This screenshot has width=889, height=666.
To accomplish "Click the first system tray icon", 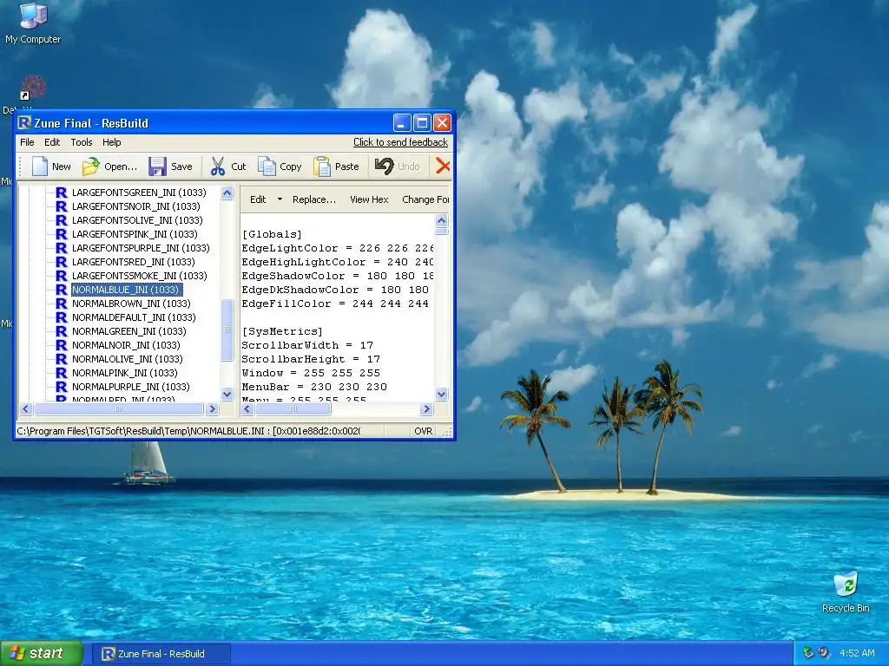I will (x=808, y=653).
